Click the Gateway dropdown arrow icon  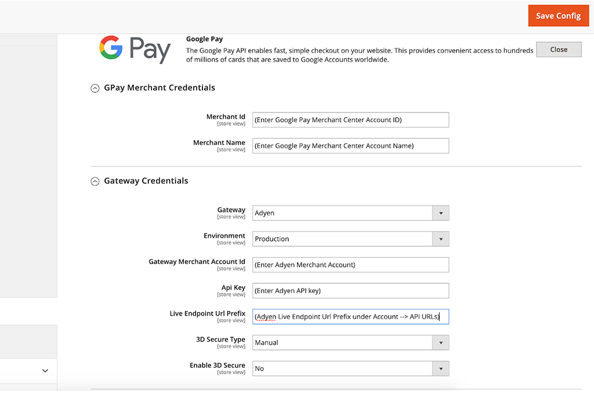click(440, 213)
